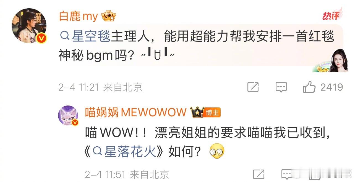Open 白鹿my's profile via username
Viewport: 355px width, 182px height.
tap(78, 17)
